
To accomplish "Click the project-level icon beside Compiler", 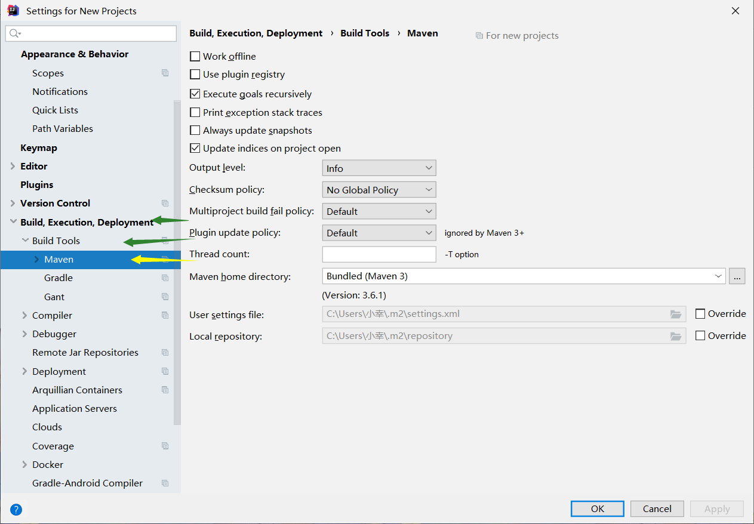I will pyautogui.click(x=165, y=315).
